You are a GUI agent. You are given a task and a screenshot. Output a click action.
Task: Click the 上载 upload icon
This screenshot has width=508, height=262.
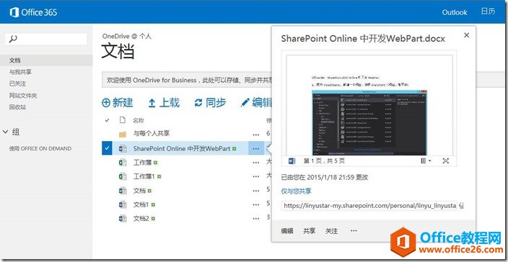tap(152, 103)
